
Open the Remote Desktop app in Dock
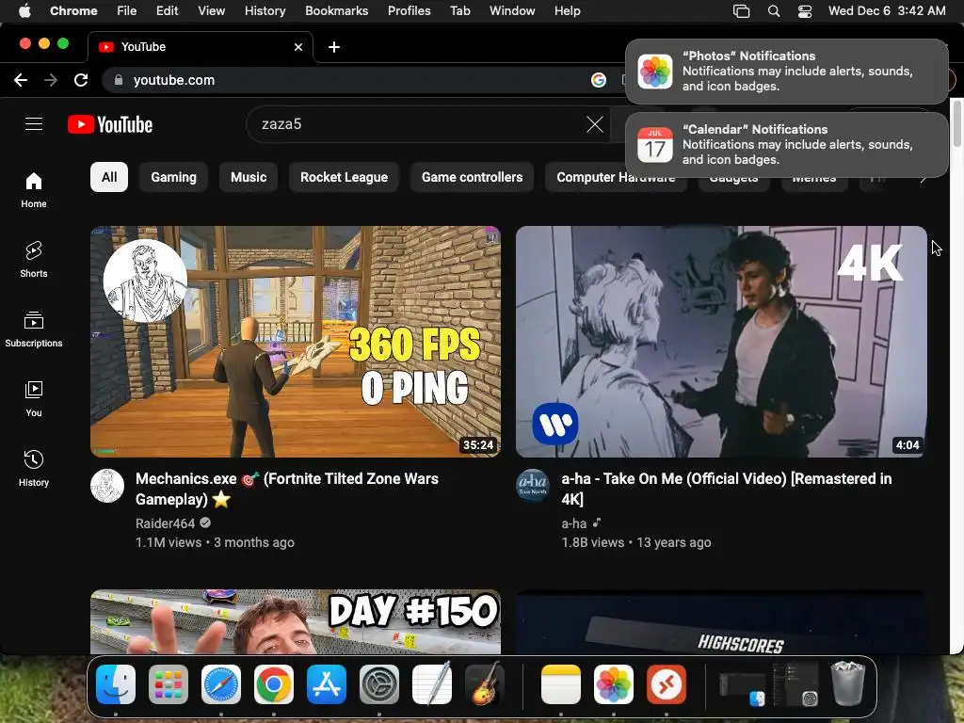[667, 684]
